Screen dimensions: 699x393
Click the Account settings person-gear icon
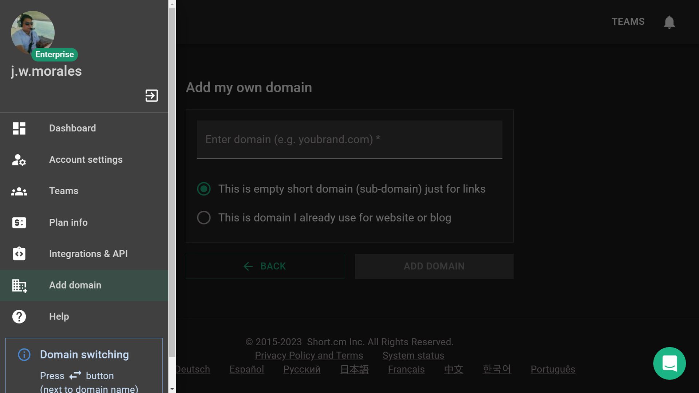(x=19, y=160)
